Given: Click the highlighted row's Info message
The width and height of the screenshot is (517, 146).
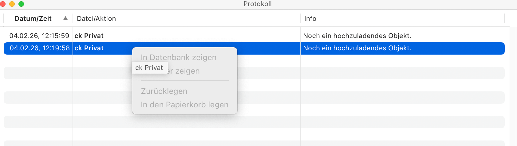Looking at the screenshot, I should 357,48.
